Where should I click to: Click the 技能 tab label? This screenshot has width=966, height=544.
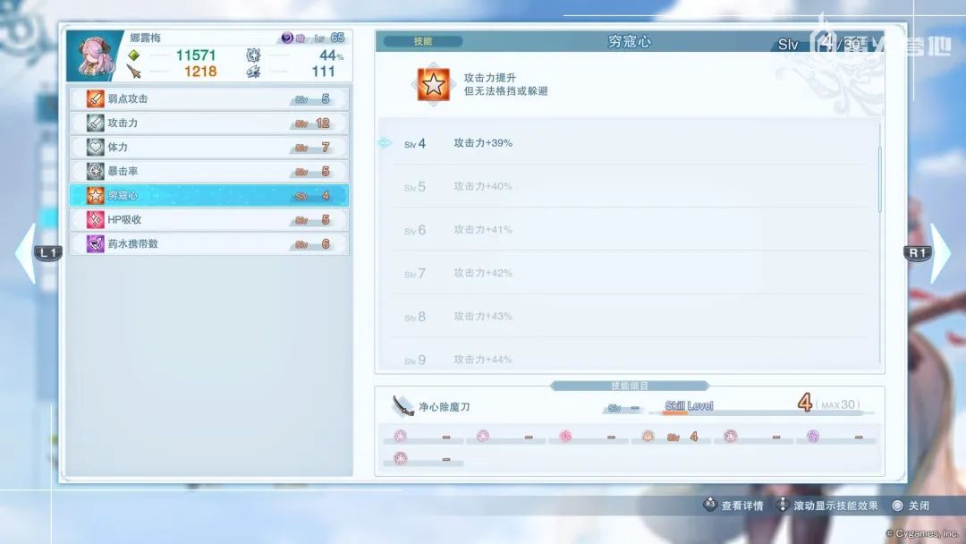tap(422, 41)
